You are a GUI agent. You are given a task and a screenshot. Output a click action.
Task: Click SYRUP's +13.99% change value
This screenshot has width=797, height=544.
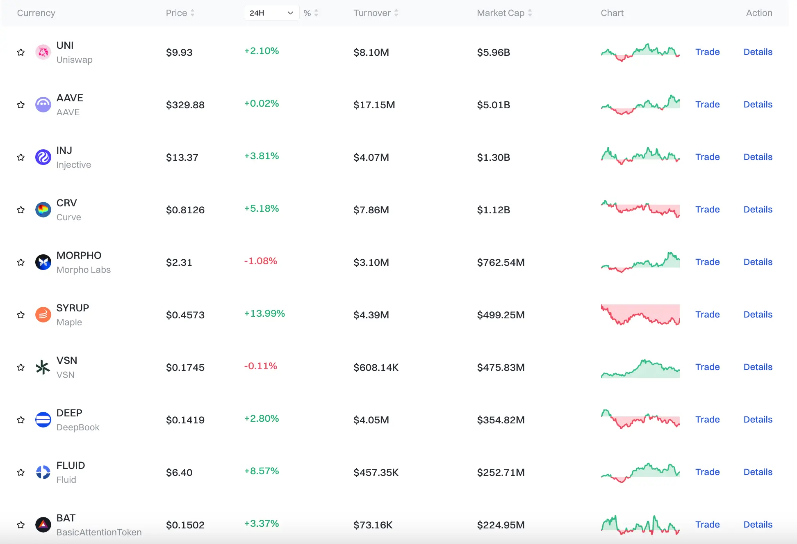[x=264, y=313]
